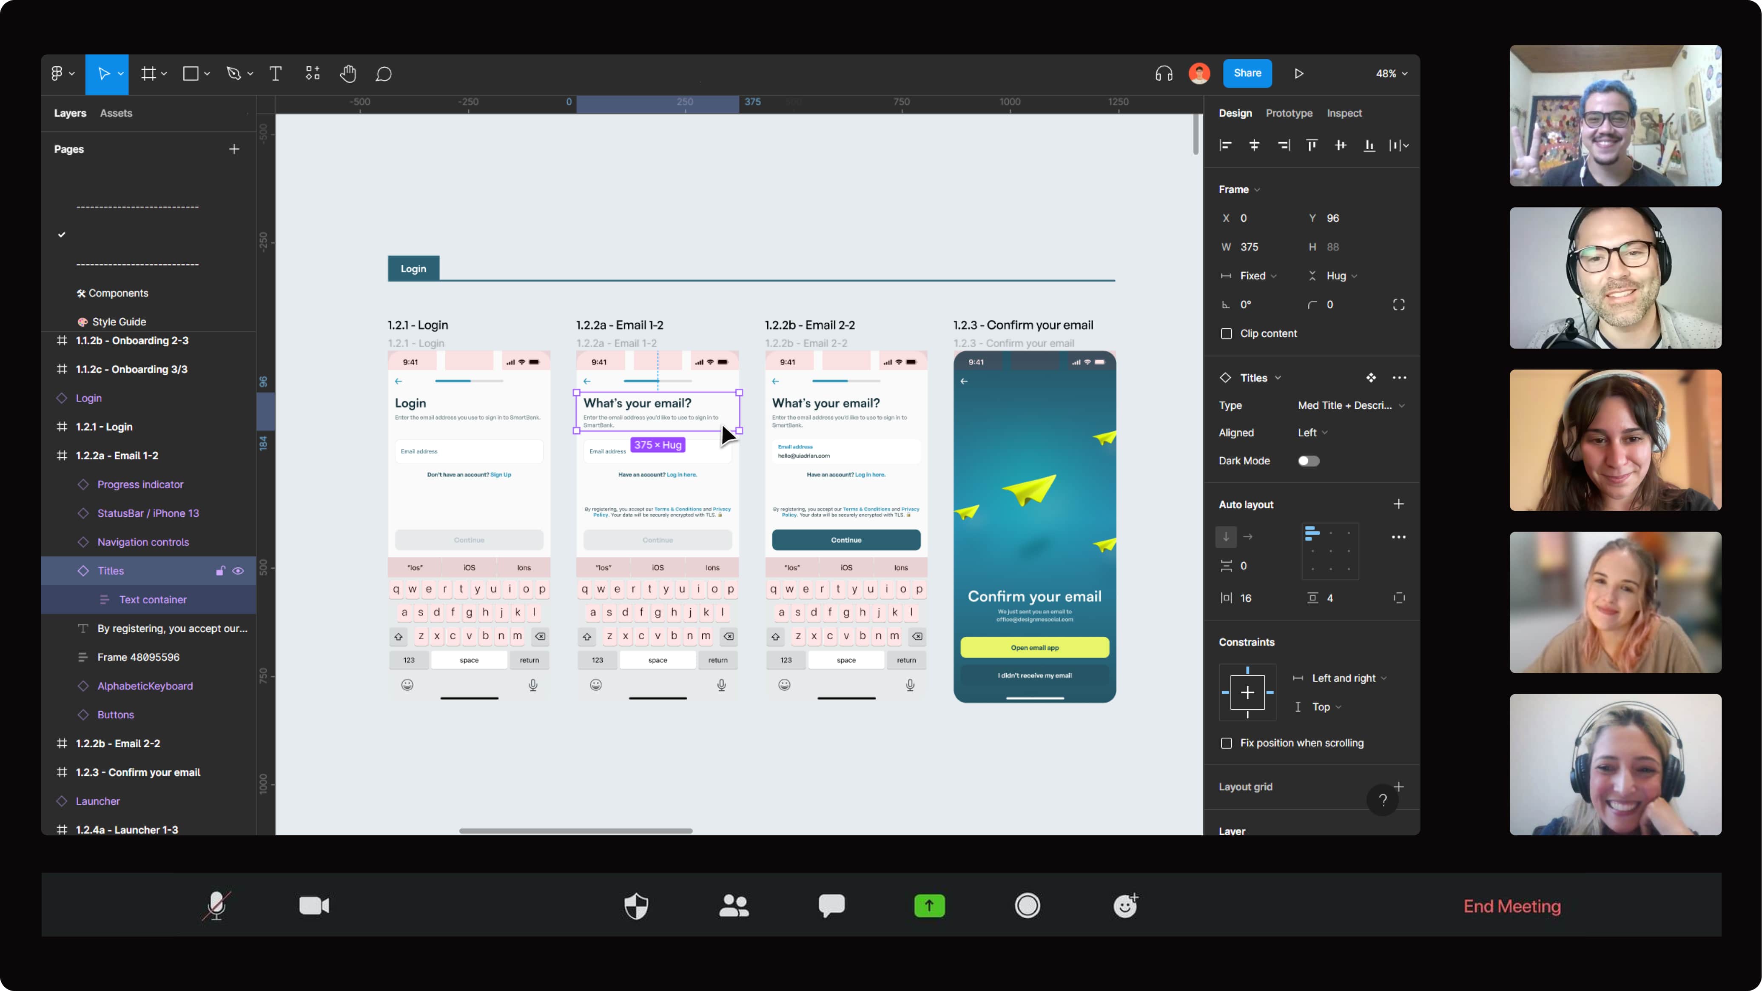Toggle the Dark Mode switch

point(1309,461)
